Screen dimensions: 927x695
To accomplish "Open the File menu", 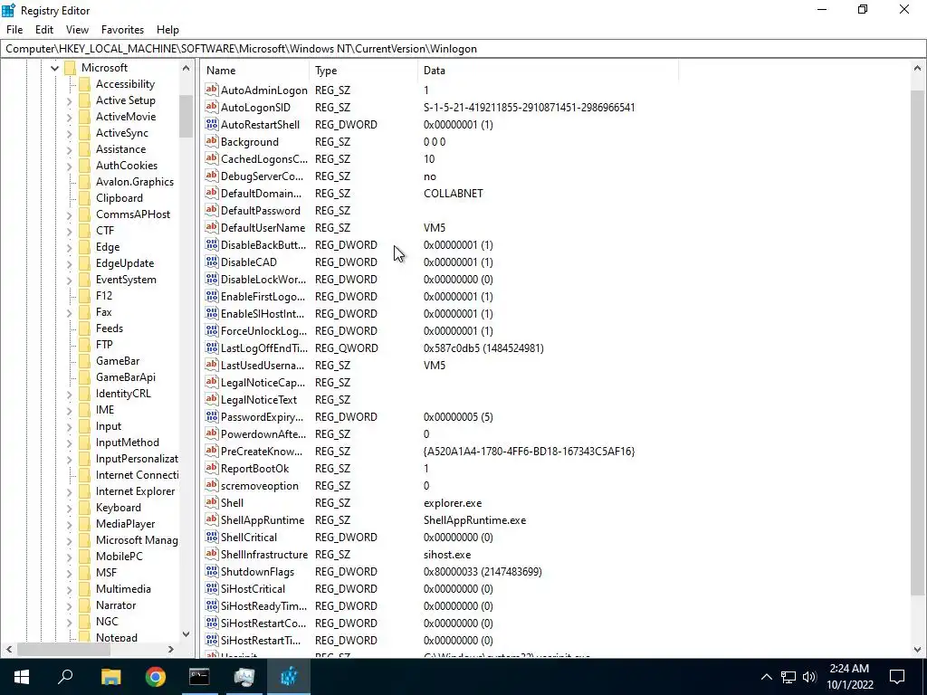I will pyautogui.click(x=14, y=30).
